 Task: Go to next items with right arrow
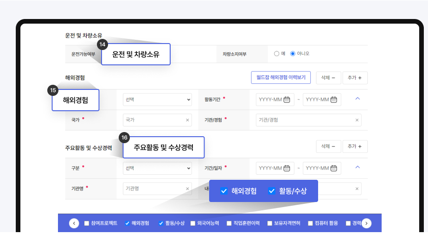(x=366, y=223)
